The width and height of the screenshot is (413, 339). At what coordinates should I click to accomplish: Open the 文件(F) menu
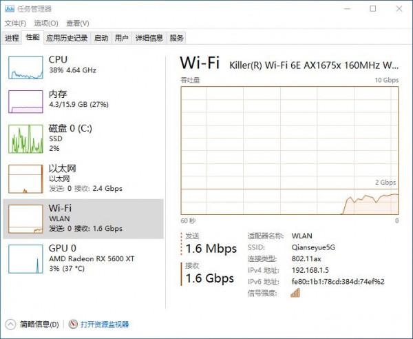click(x=16, y=23)
